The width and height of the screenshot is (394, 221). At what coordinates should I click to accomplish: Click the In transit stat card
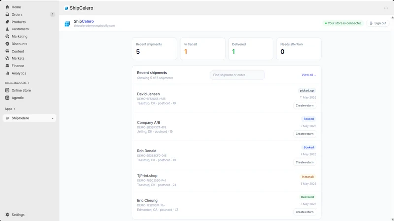coord(202,49)
